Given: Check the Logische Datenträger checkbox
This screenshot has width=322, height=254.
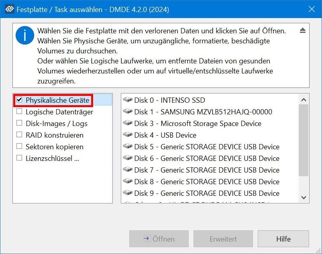Looking at the screenshot, I should coord(19,112).
